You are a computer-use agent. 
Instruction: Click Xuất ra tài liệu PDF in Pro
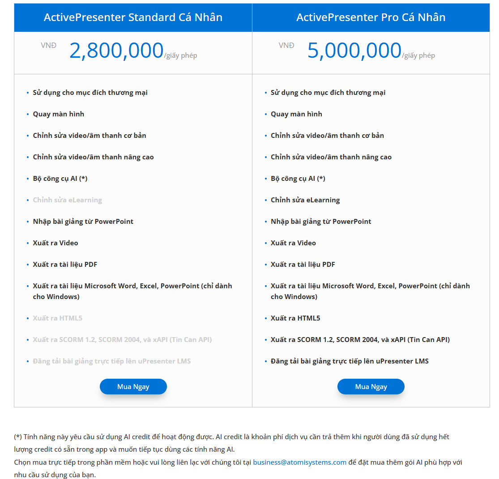[303, 265]
